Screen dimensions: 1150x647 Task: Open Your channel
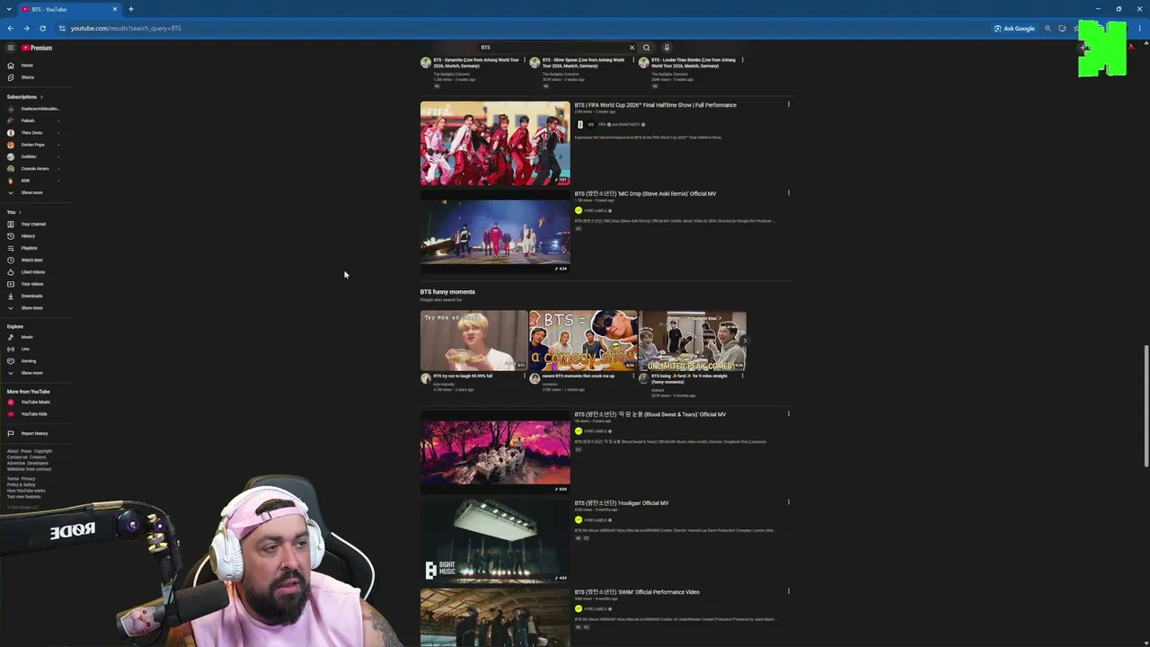tap(33, 224)
